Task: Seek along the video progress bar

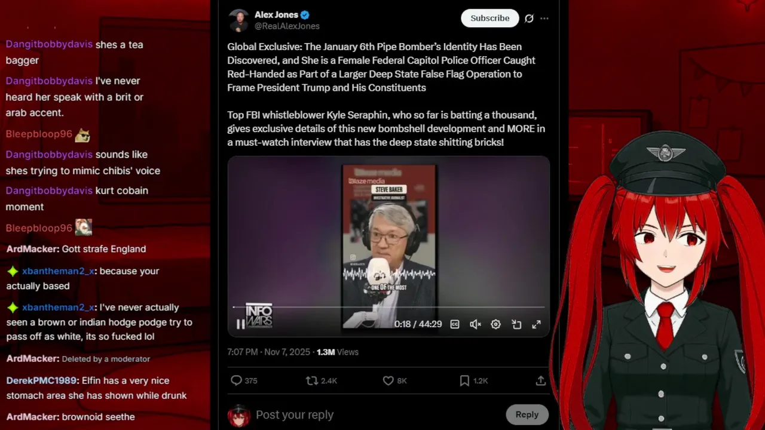Action: point(388,307)
